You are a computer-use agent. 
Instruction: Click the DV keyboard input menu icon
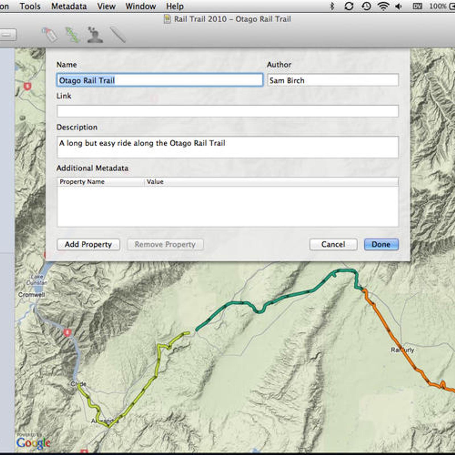[x=417, y=6]
